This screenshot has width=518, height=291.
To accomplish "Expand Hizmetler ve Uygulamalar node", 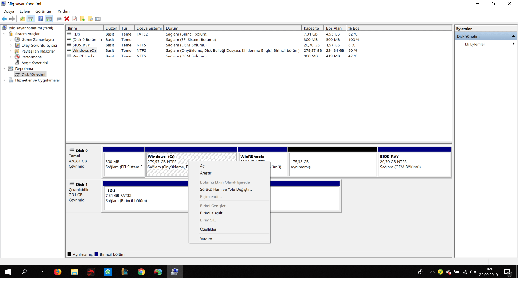I will coord(4,80).
